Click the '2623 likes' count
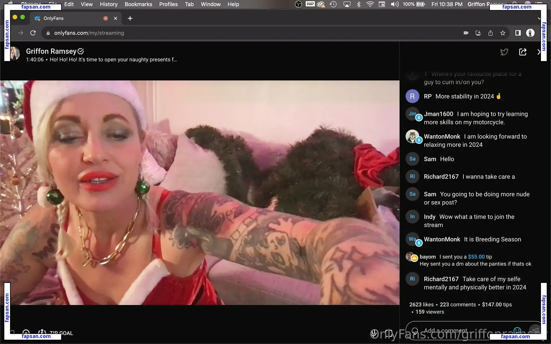This screenshot has width=551, height=344. pyautogui.click(x=421, y=304)
